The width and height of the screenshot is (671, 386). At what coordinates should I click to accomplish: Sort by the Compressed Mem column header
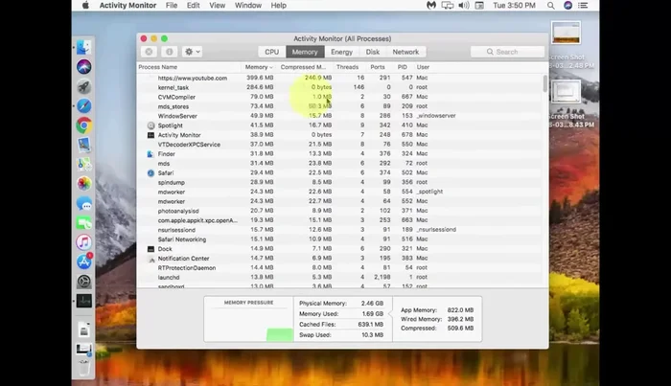[305, 67]
